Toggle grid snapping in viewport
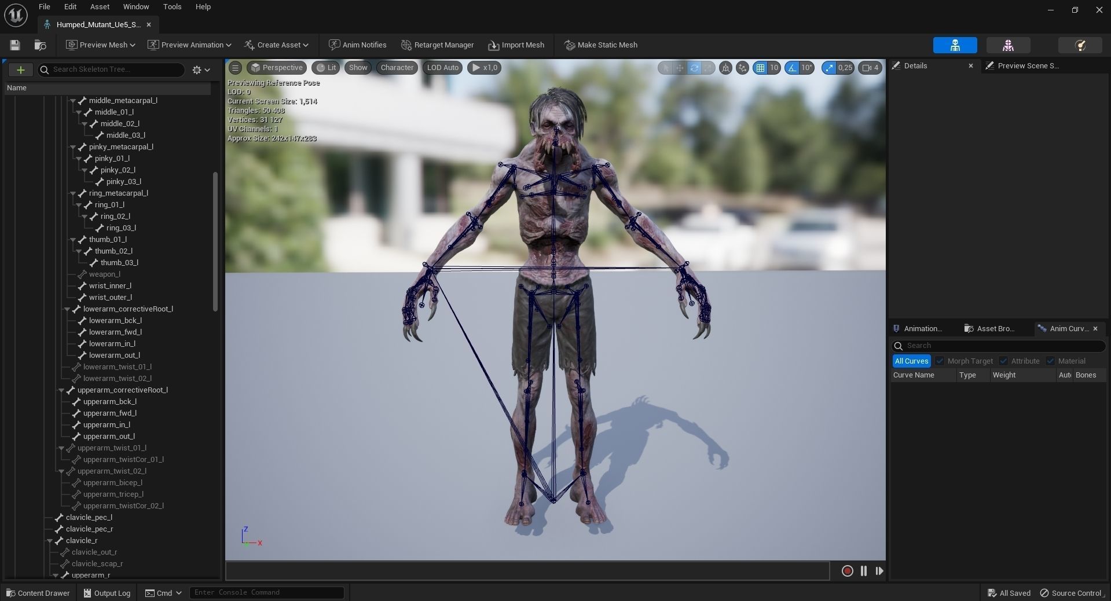This screenshot has height=601, width=1111. click(x=760, y=68)
